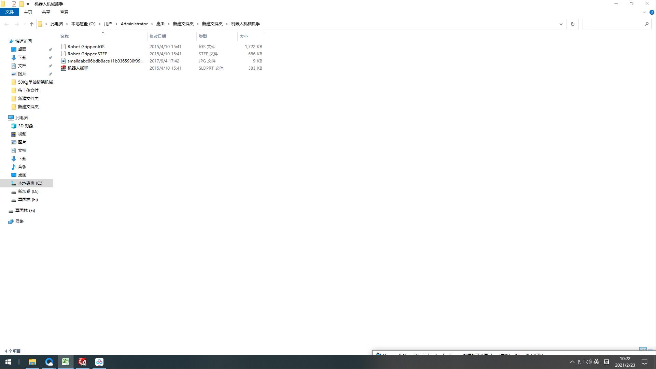
Task: Open the 机器人抓手 SLDPRT file
Action: click(78, 68)
